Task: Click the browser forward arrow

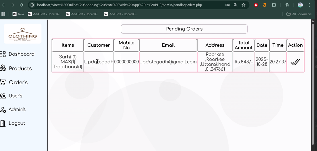Action: 12,5
